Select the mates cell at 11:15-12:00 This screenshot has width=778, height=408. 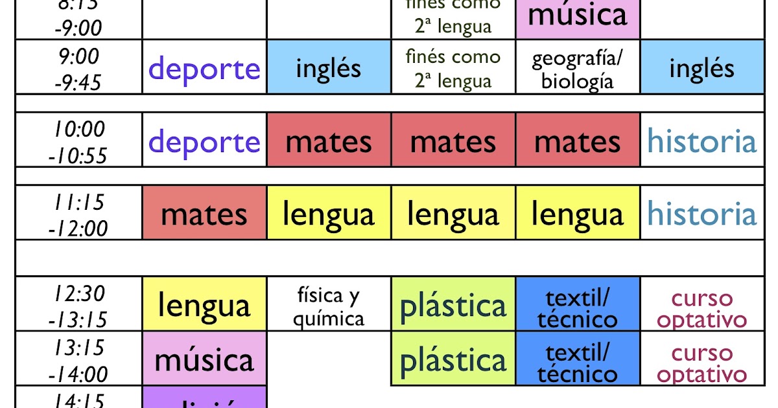204,213
